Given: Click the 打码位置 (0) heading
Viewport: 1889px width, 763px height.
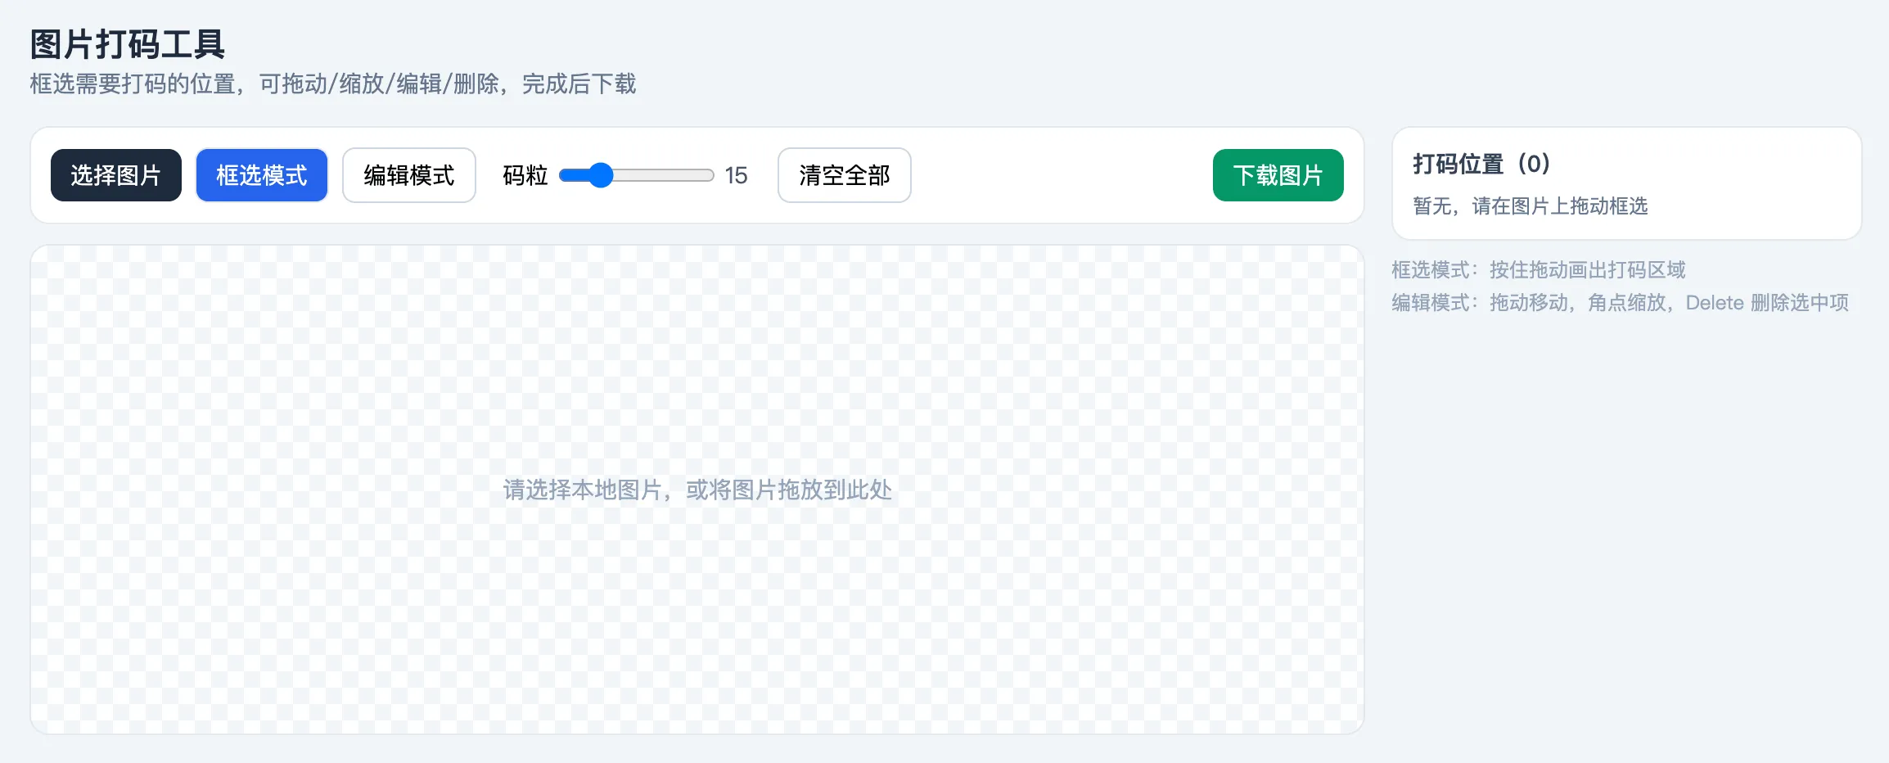Looking at the screenshot, I should coord(1481,164).
